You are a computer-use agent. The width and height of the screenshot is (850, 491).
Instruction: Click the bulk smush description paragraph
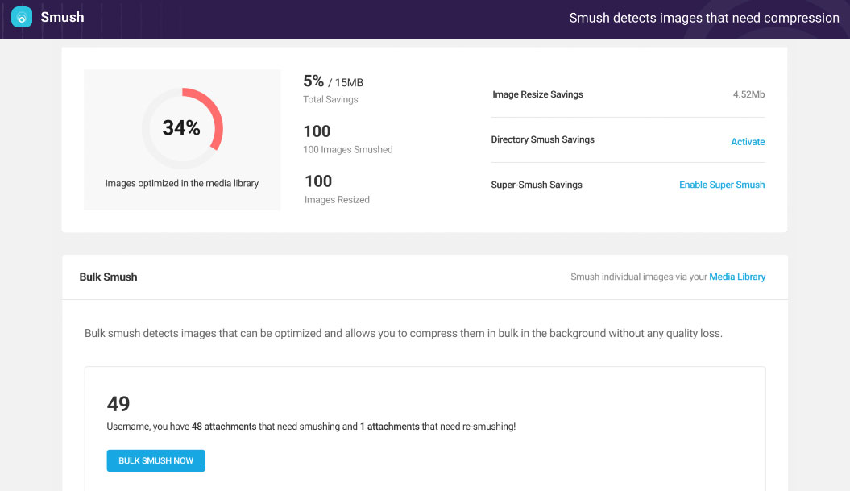pyautogui.click(x=404, y=333)
